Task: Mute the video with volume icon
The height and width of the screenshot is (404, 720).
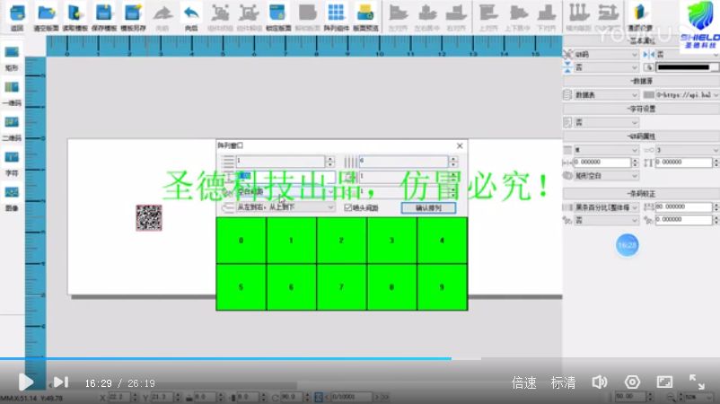Action: 599,382
